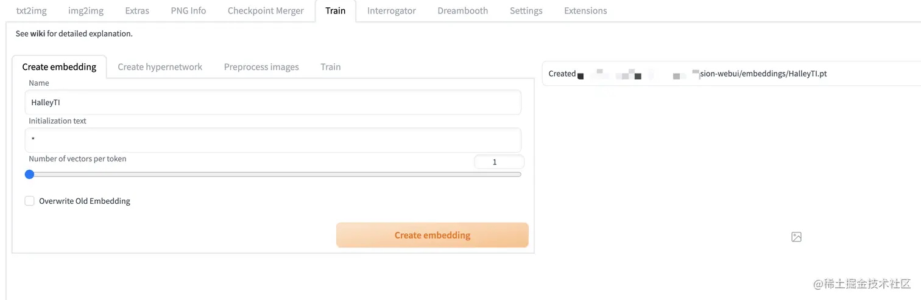Open the Preprocess images sub-tab
This screenshot has height=300, width=921.
tap(261, 67)
